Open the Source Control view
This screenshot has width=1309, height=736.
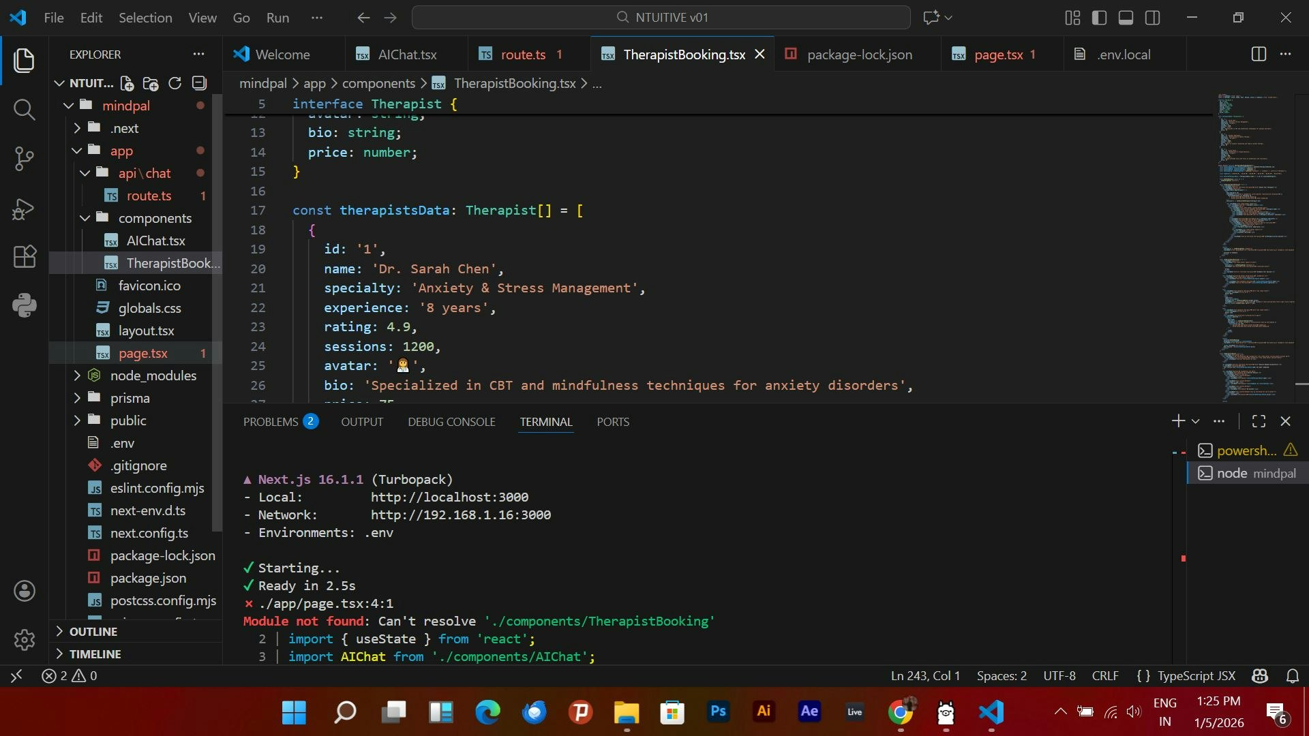click(x=25, y=159)
